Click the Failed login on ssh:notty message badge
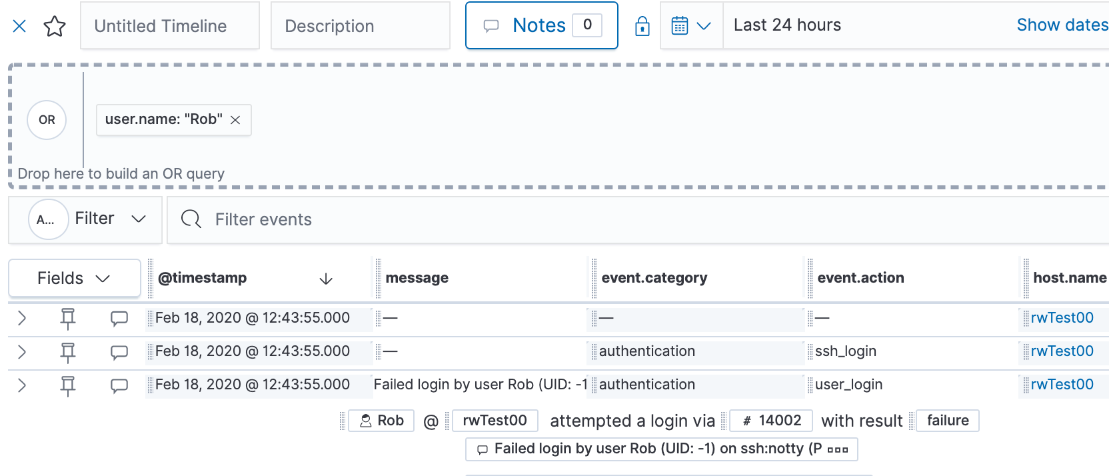Viewport: 1109px width, 476px height. click(x=662, y=449)
